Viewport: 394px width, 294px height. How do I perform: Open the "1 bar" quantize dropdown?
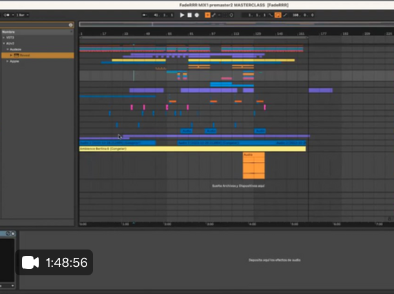point(23,15)
